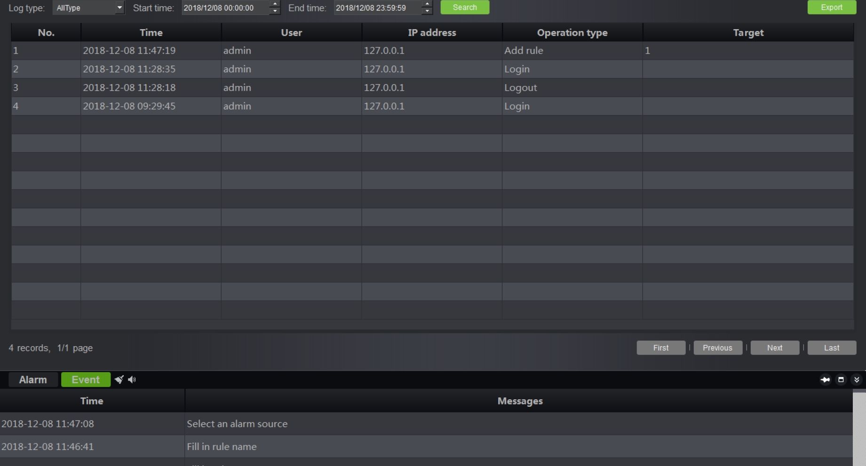Go to the First page

(x=660, y=348)
